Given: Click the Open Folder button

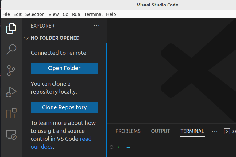Looking at the screenshot, I should pos(64,68).
